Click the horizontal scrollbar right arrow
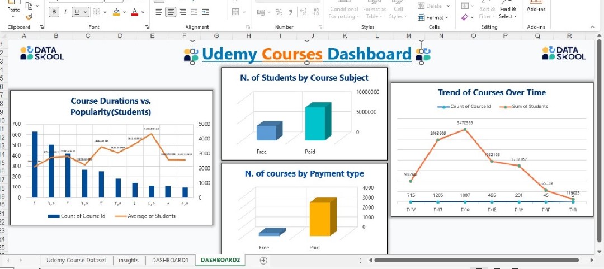Screen dimensions: 604x269 (x=592, y=261)
